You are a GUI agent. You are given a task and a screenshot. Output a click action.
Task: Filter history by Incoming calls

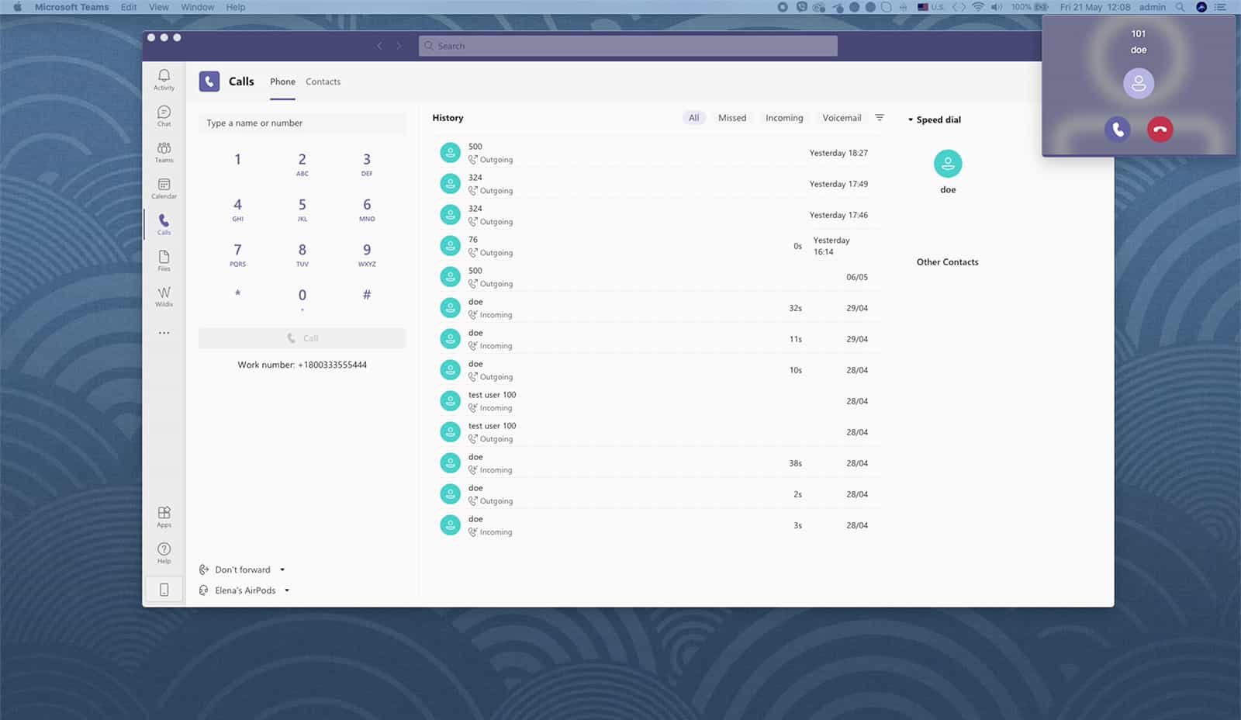[783, 118]
